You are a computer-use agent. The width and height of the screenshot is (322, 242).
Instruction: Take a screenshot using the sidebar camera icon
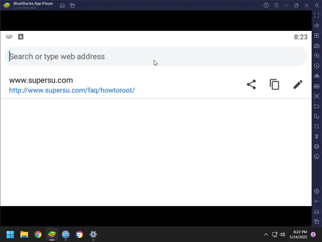coord(317,96)
